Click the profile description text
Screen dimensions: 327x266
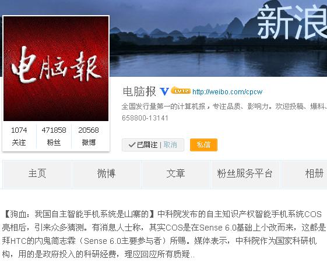(224, 112)
